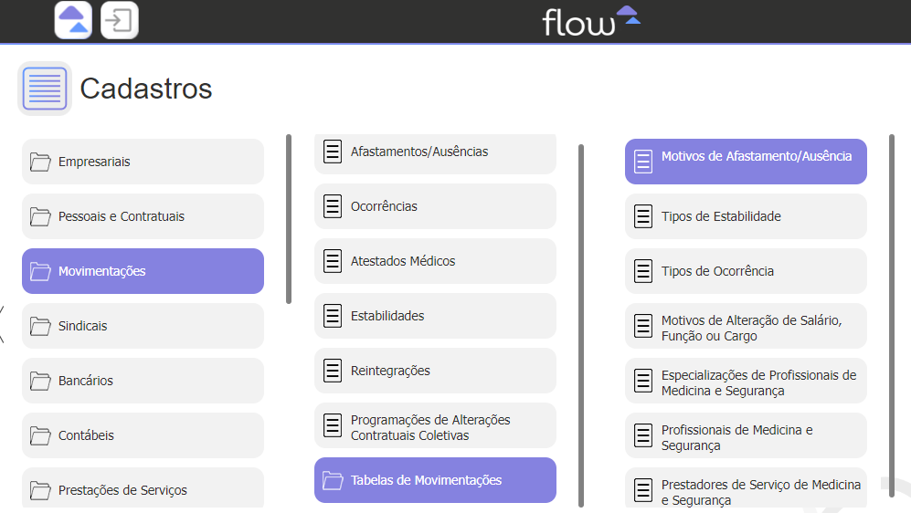Open the Estabilidades entry
911x513 pixels.
(435, 316)
